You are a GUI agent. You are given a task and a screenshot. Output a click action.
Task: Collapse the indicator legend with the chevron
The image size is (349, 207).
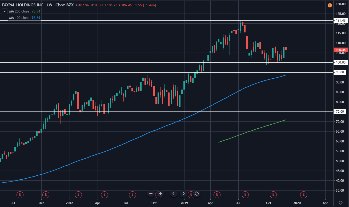pyautogui.click(x=5, y=11)
